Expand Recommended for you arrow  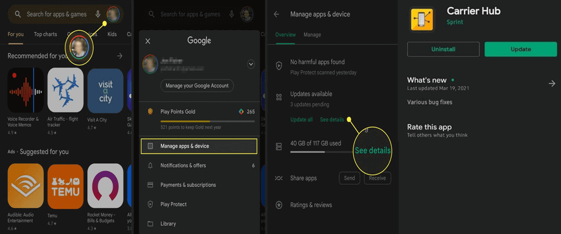coord(119,56)
